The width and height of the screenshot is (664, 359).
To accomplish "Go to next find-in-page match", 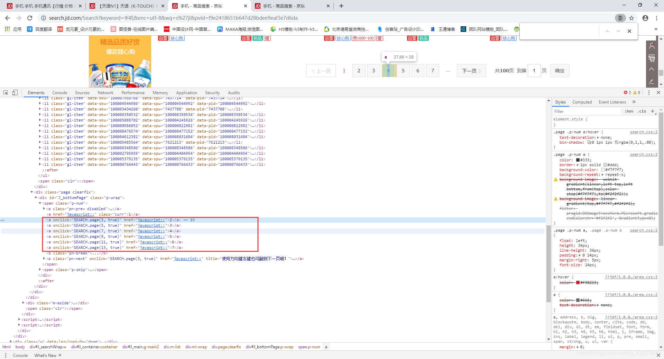I will pos(618,31).
